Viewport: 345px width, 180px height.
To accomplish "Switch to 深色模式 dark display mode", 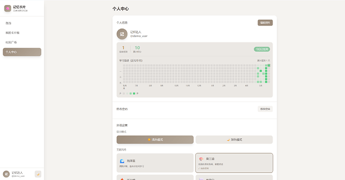I will 234,139.
